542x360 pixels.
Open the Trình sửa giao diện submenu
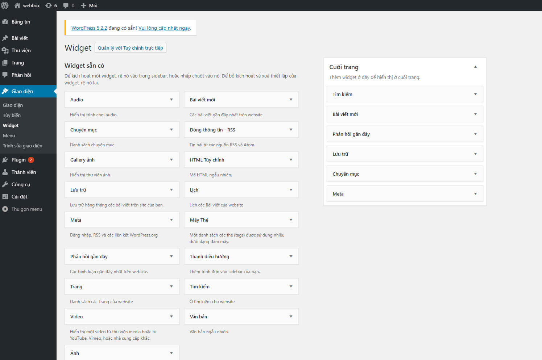pos(22,146)
